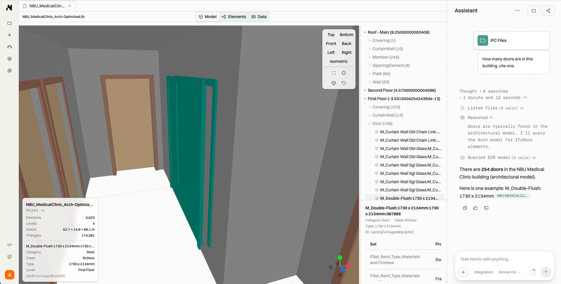The height and width of the screenshot is (284, 561).
Task: Click the Assistant share icon button
Action: point(548,11)
